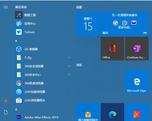Launch 应用中心 app icon
This screenshot has height=121, width=152.
coord(19,24)
